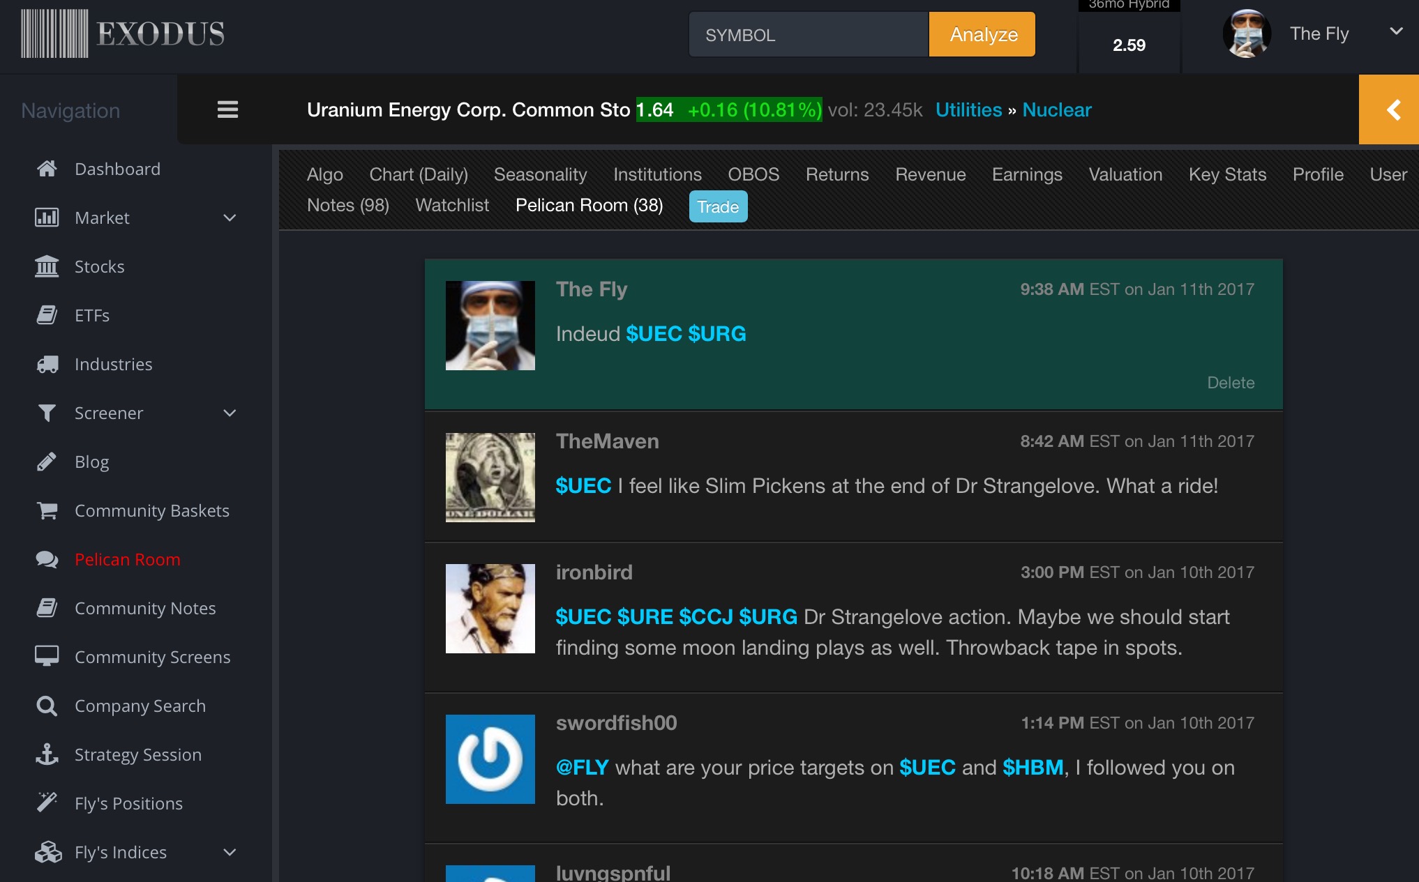Click the @FLY mention link
The image size is (1419, 882).
[x=583, y=767]
